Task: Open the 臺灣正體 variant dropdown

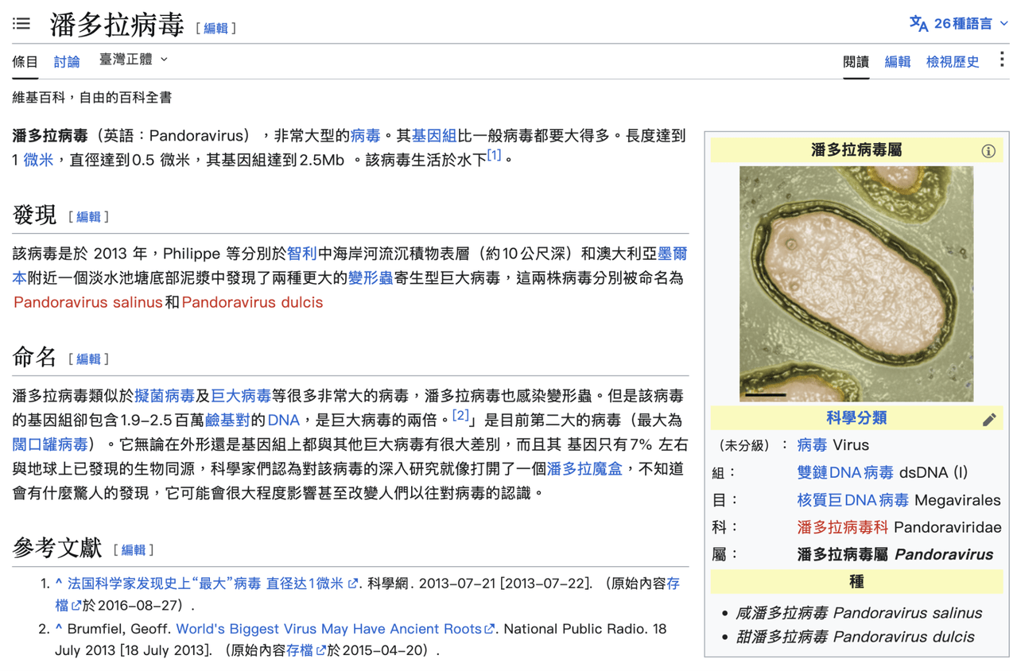Action: pos(134,60)
